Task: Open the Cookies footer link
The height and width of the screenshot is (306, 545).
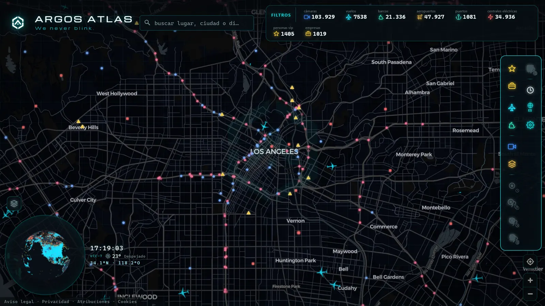Action: pos(127,302)
